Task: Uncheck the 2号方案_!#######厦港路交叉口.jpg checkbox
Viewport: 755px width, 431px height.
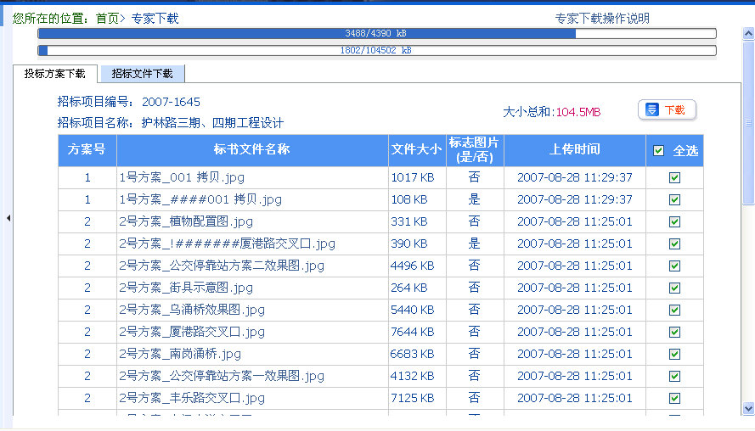Action: [674, 243]
